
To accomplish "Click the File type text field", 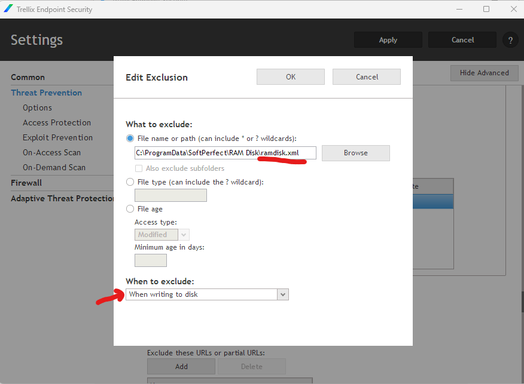I will click(170, 195).
